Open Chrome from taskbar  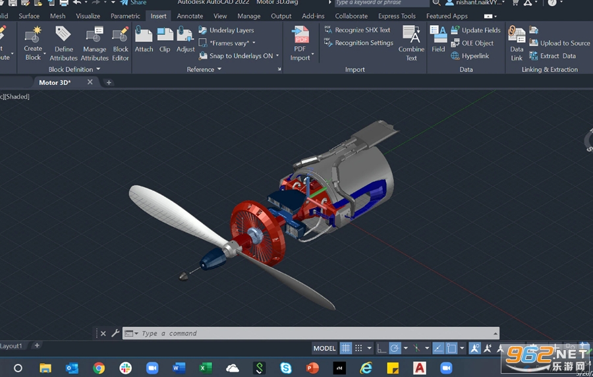[99, 368]
